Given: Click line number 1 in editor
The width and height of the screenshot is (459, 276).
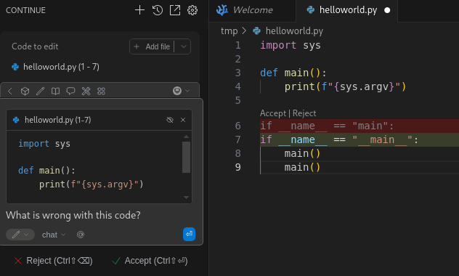Looking at the screenshot, I should tap(238, 45).
